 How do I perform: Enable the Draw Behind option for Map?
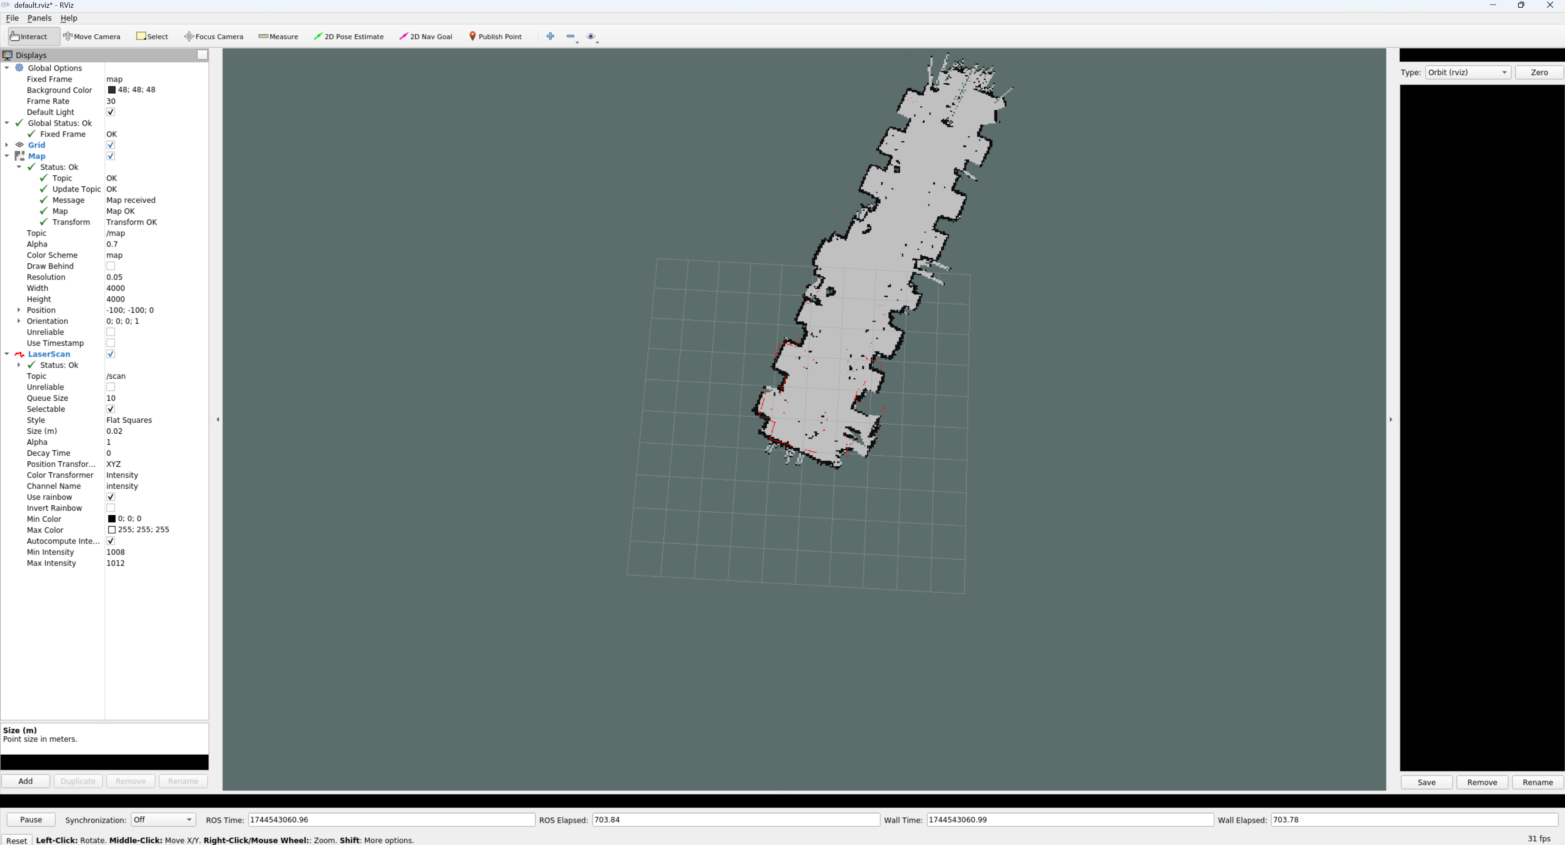[110, 266]
